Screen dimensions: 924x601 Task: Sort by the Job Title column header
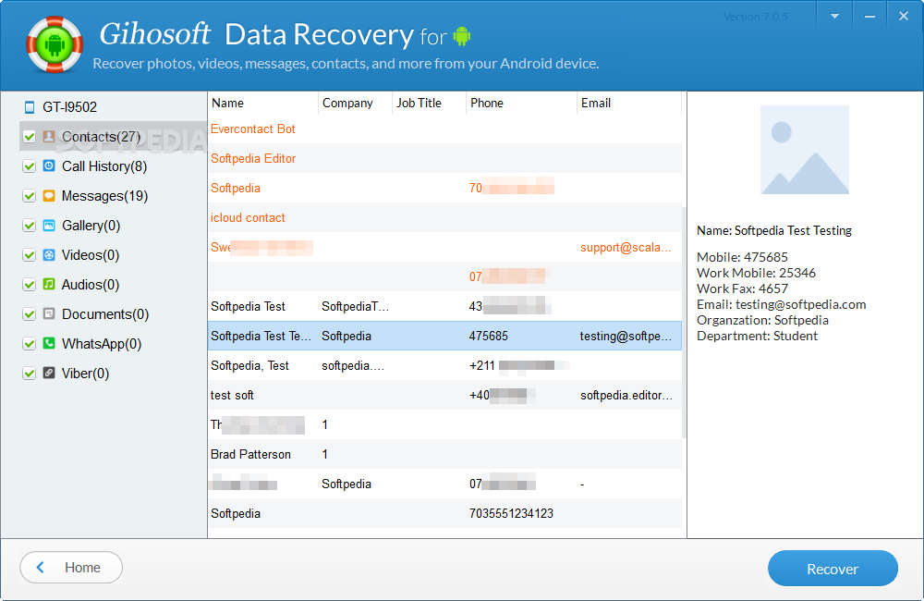click(x=429, y=103)
